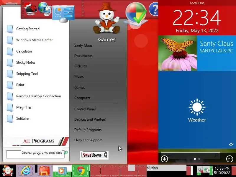Click the 22:34 local time clock gadget
This screenshot has height=177, width=236.
(x=197, y=18)
